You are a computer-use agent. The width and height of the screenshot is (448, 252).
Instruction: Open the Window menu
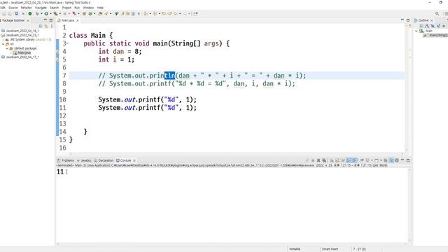[x=88, y=8]
